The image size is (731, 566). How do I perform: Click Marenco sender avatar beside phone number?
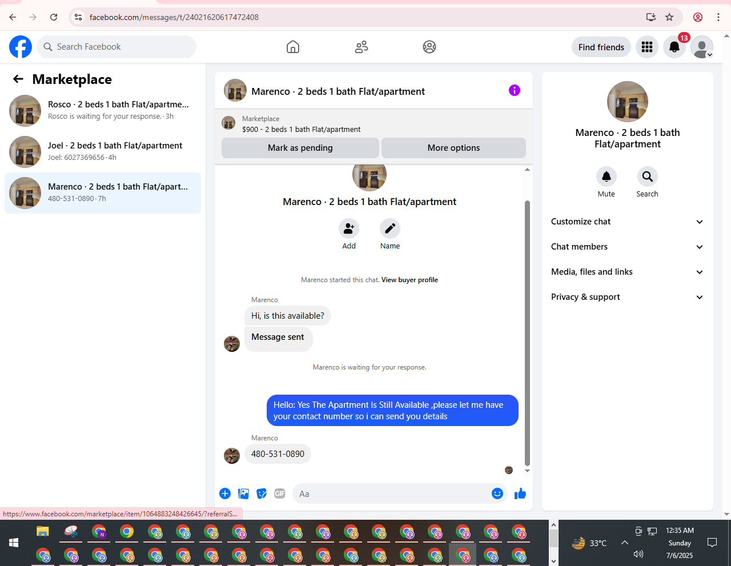tap(232, 456)
